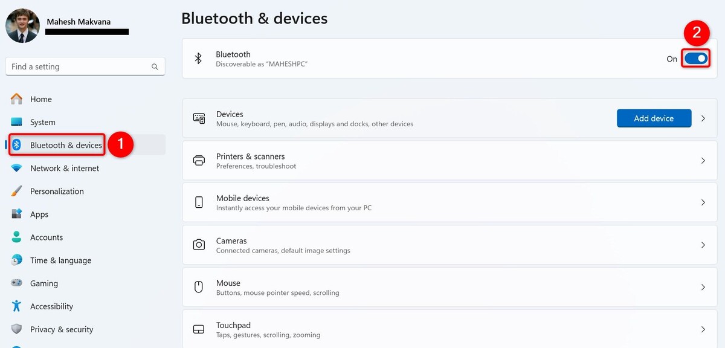Open Printers & scanners chevron arrow

click(703, 161)
